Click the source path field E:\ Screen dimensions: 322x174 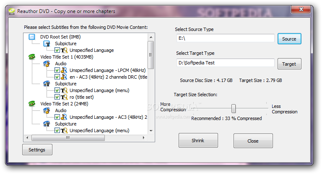225,38
